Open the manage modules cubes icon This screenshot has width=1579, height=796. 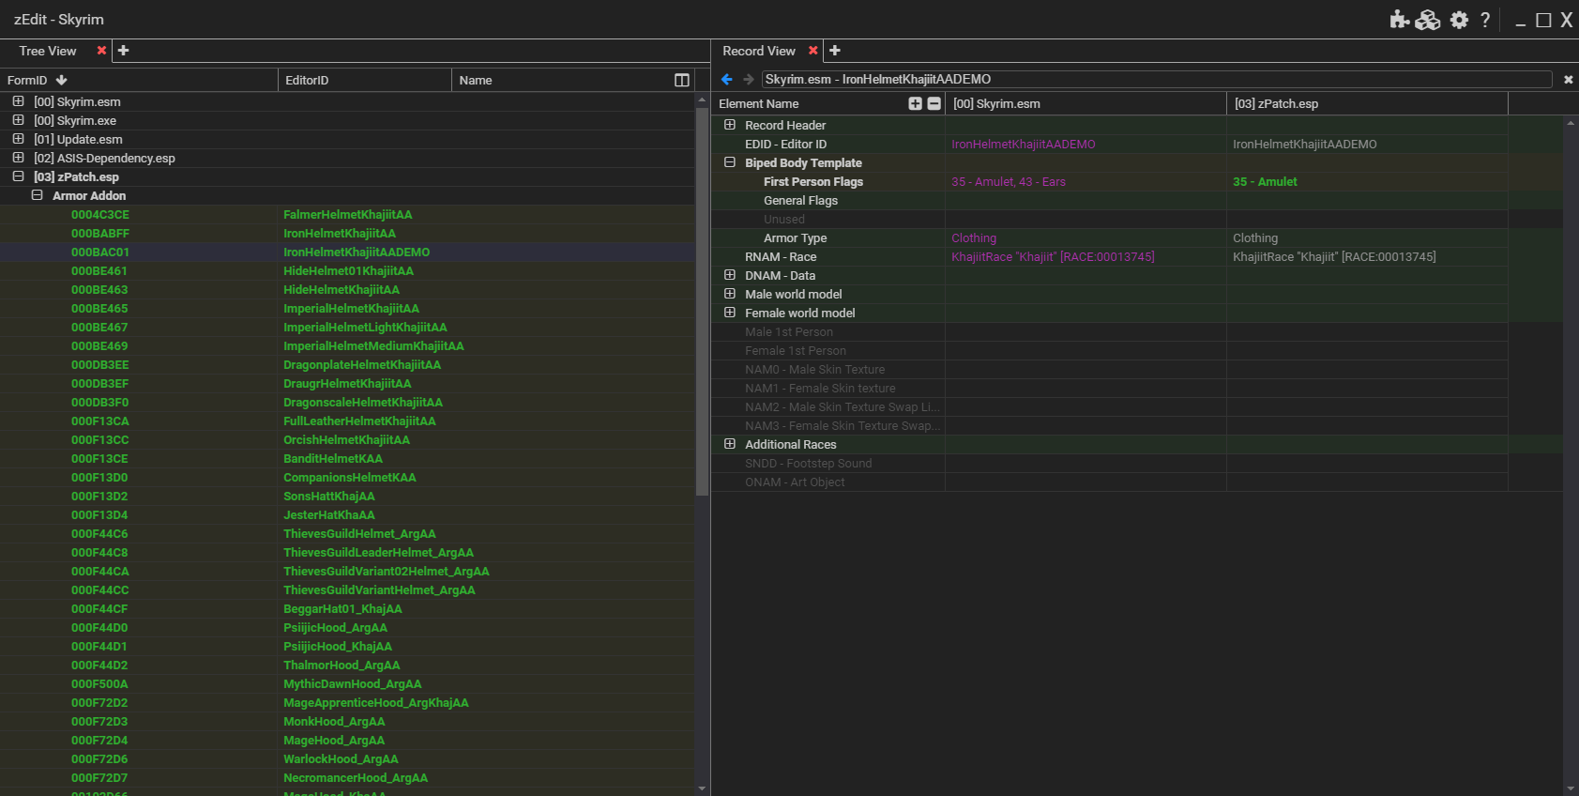point(1428,20)
